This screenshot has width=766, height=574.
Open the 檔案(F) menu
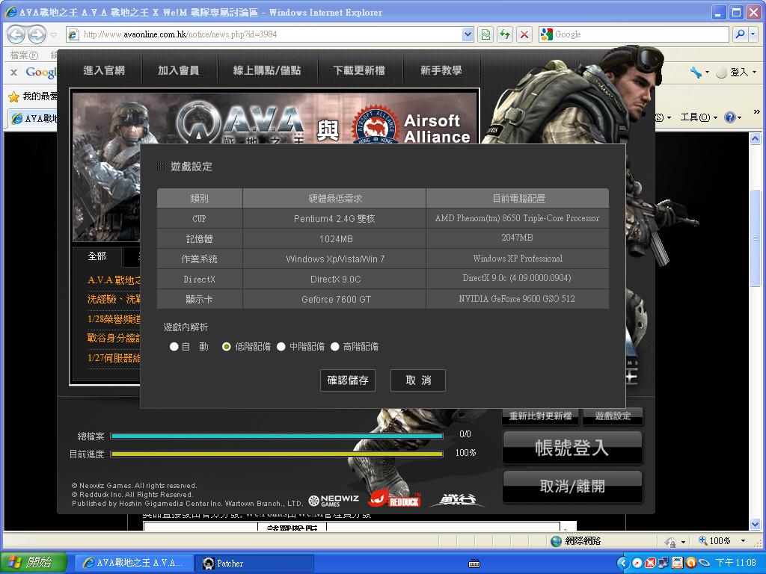tap(24, 55)
